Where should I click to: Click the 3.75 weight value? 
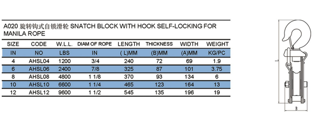[x=217, y=69]
